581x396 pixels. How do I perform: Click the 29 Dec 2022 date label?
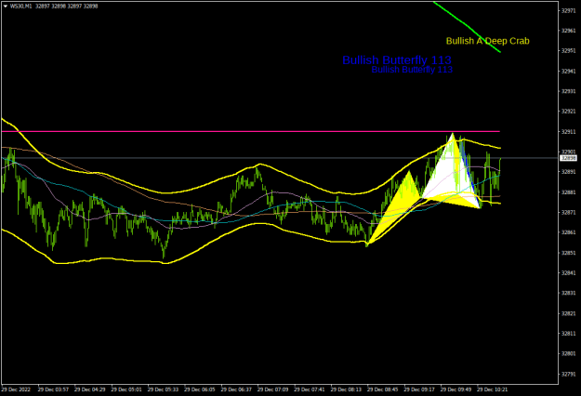point(16,389)
